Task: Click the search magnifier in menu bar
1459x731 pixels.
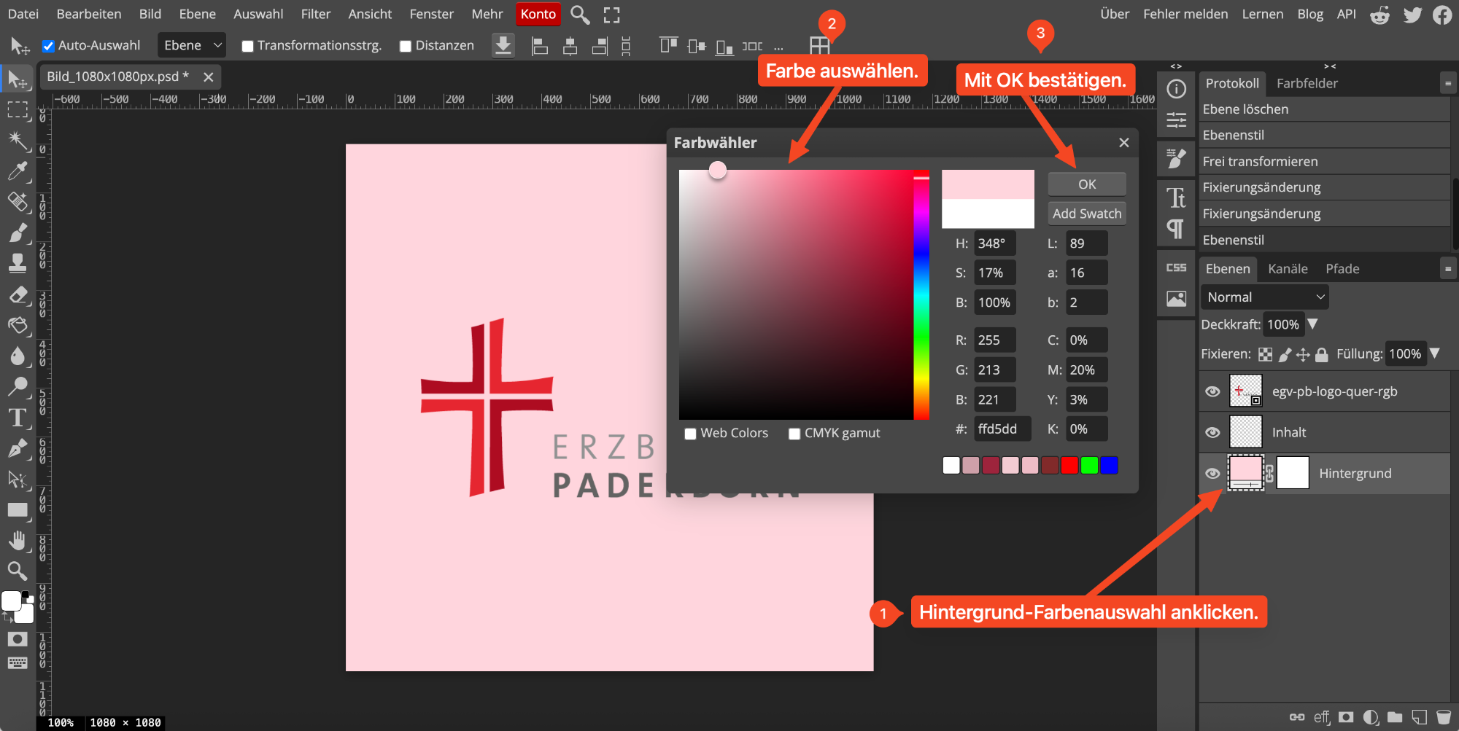Action: click(580, 15)
